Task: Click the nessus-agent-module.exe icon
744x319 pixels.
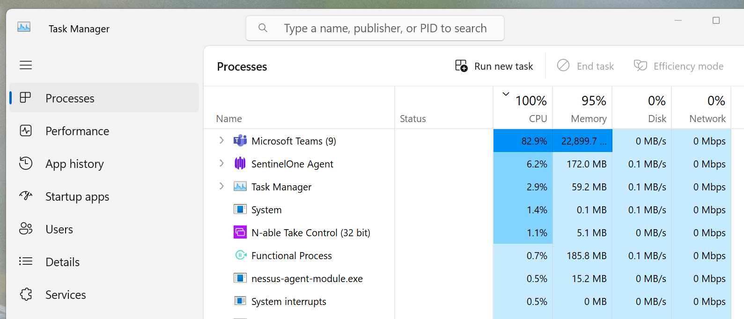Action: [240, 278]
